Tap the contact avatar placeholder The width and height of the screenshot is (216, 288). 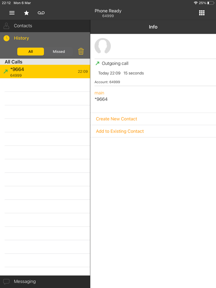tap(102, 46)
